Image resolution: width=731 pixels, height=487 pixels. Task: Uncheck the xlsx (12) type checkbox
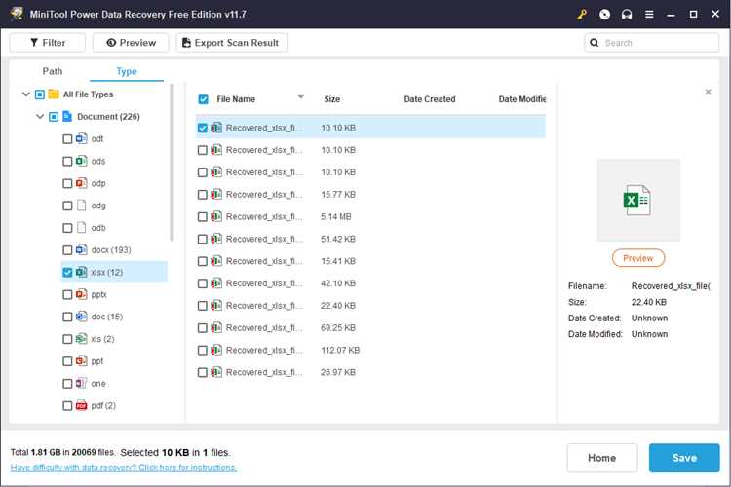tap(67, 272)
